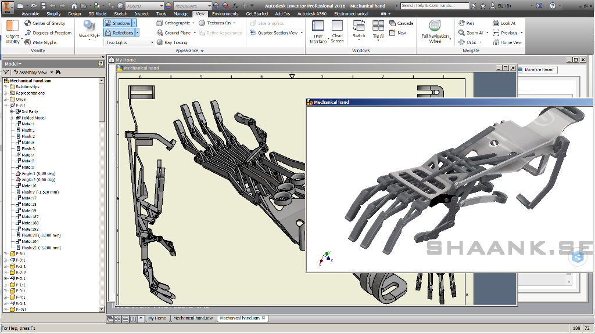Click the Textures On icon
The width and height of the screenshot is (595, 334).
pyautogui.click(x=202, y=23)
